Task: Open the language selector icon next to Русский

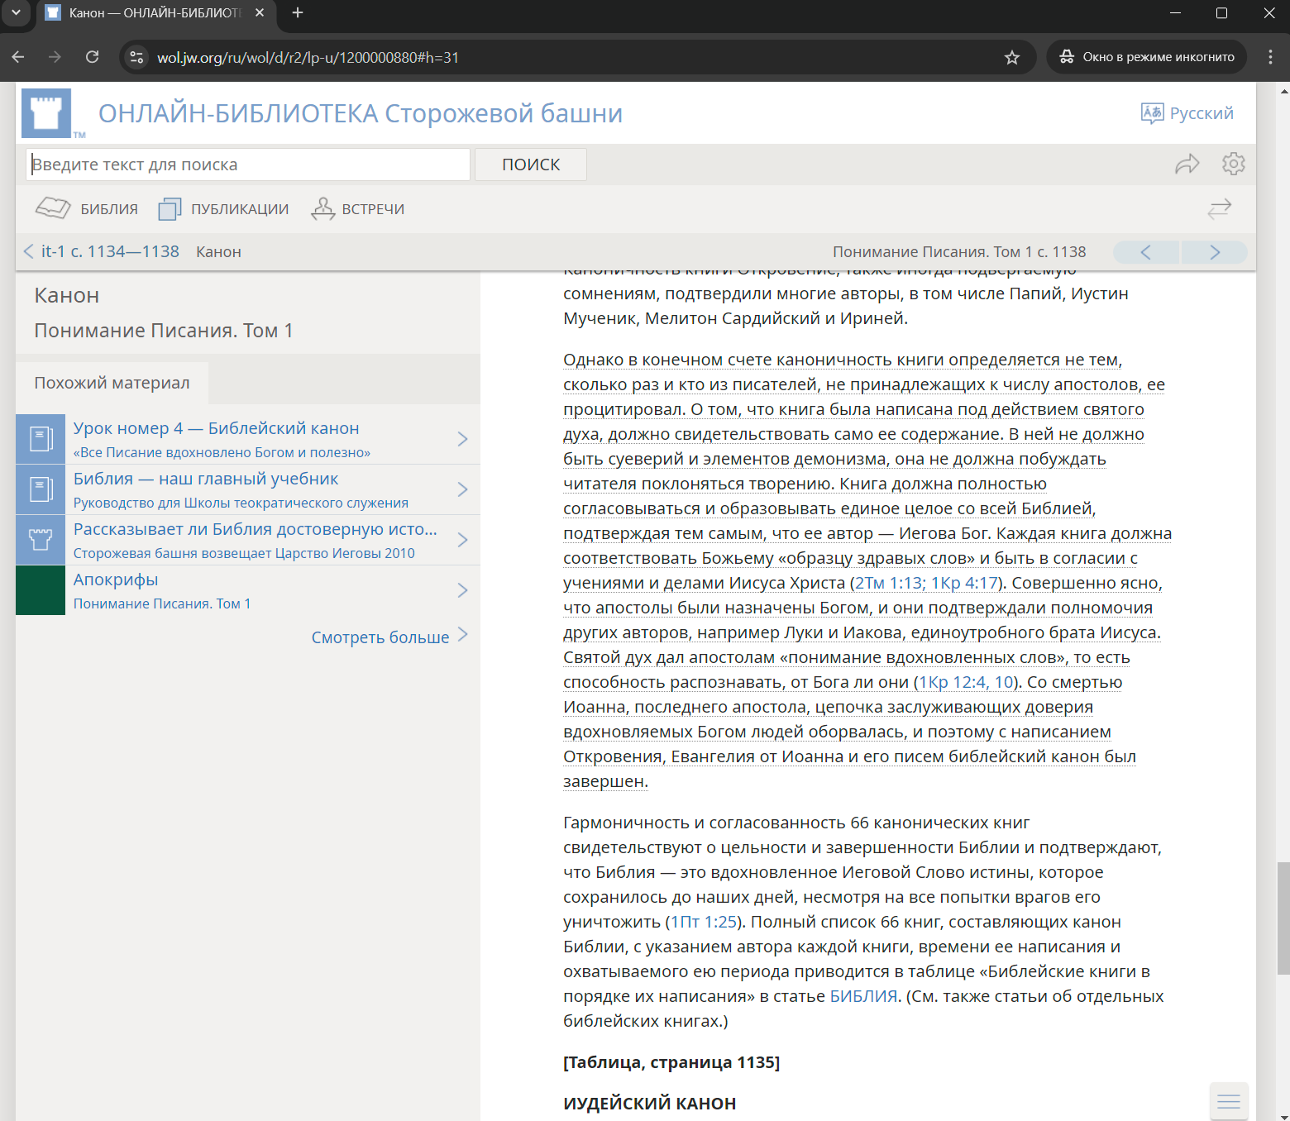Action: coord(1152,113)
